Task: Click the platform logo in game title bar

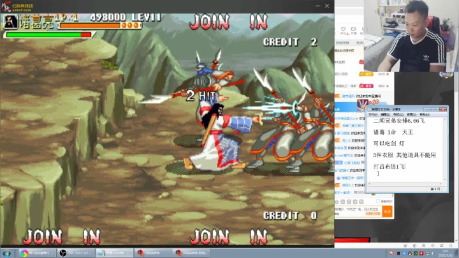Action: click(x=17, y=6)
